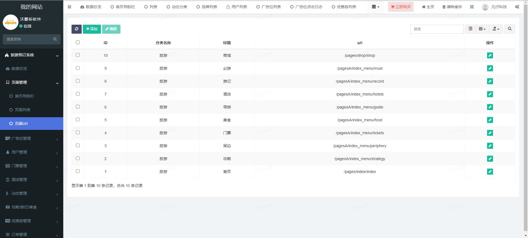This screenshot has width=528, height=238.
Task: Switch to the 用户列表 top tab
Action: click(237, 7)
